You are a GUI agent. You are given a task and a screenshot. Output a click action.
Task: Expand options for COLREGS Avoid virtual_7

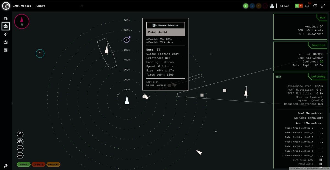click(x=321, y=155)
